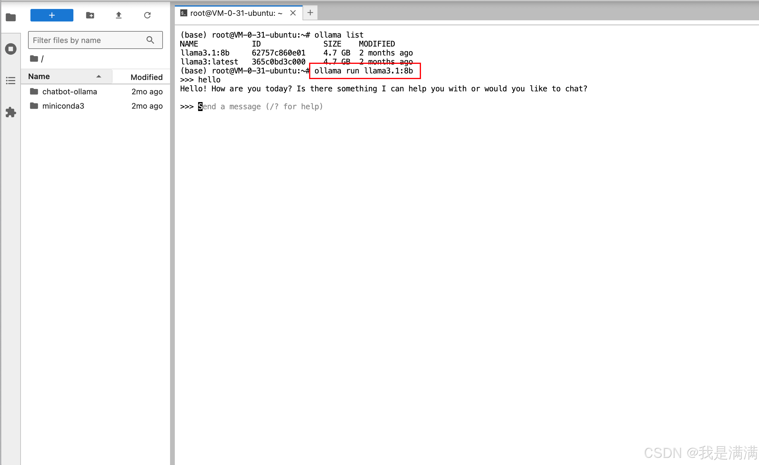
Task: Add a new tab with plus
Action: (x=310, y=13)
